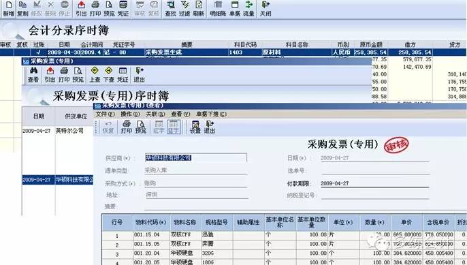Click the 规格型号 column header
Screen dimensions: 467x265
(216, 222)
